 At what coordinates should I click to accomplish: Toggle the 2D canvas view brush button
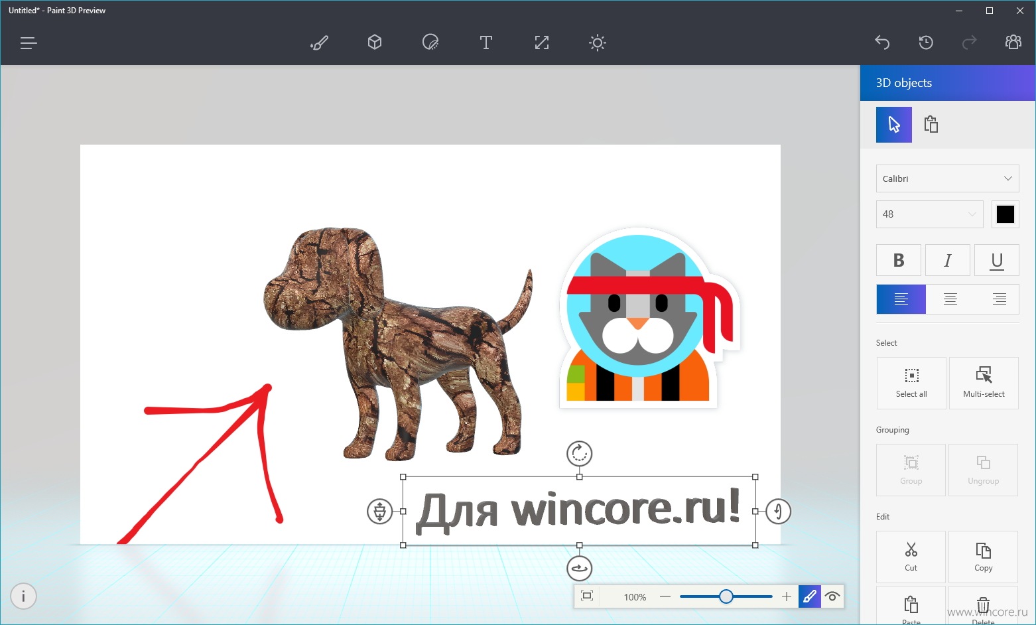(810, 596)
